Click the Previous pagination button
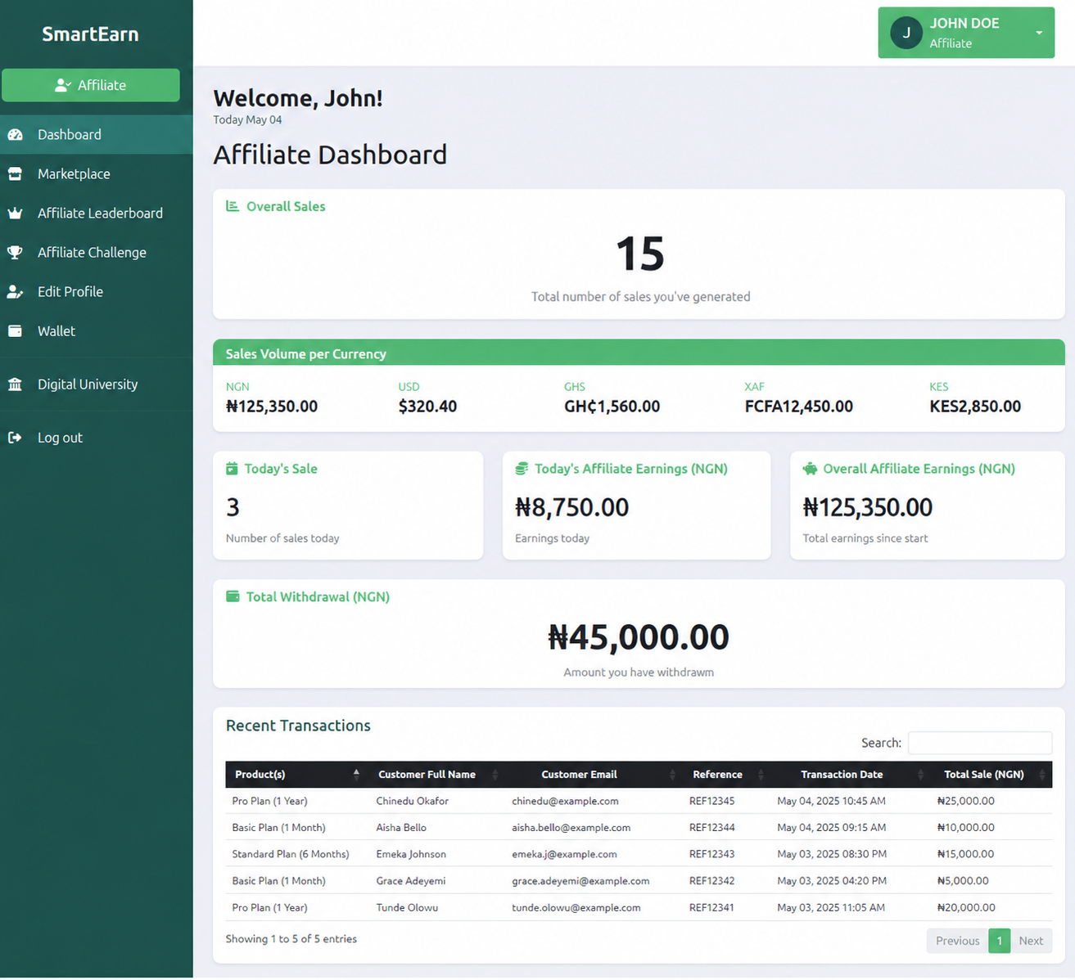The height and width of the screenshot is (980, 1075). tap(957, 941)
